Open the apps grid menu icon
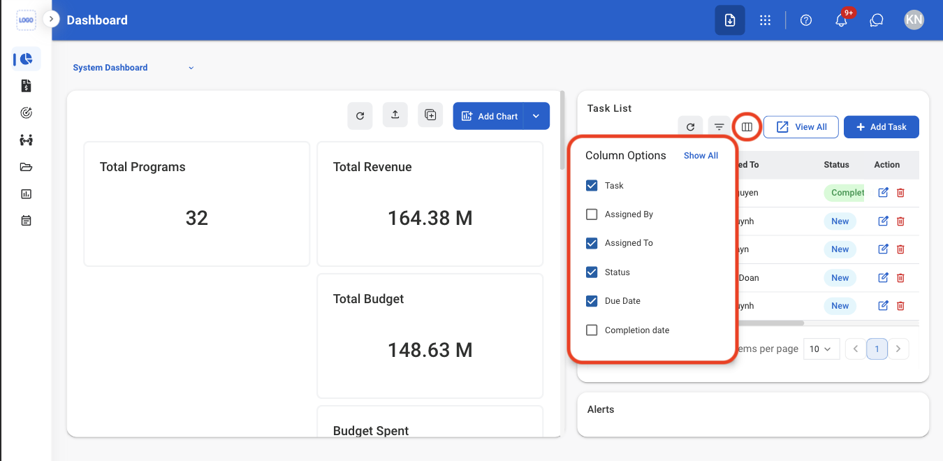 (x=765, y=20)
